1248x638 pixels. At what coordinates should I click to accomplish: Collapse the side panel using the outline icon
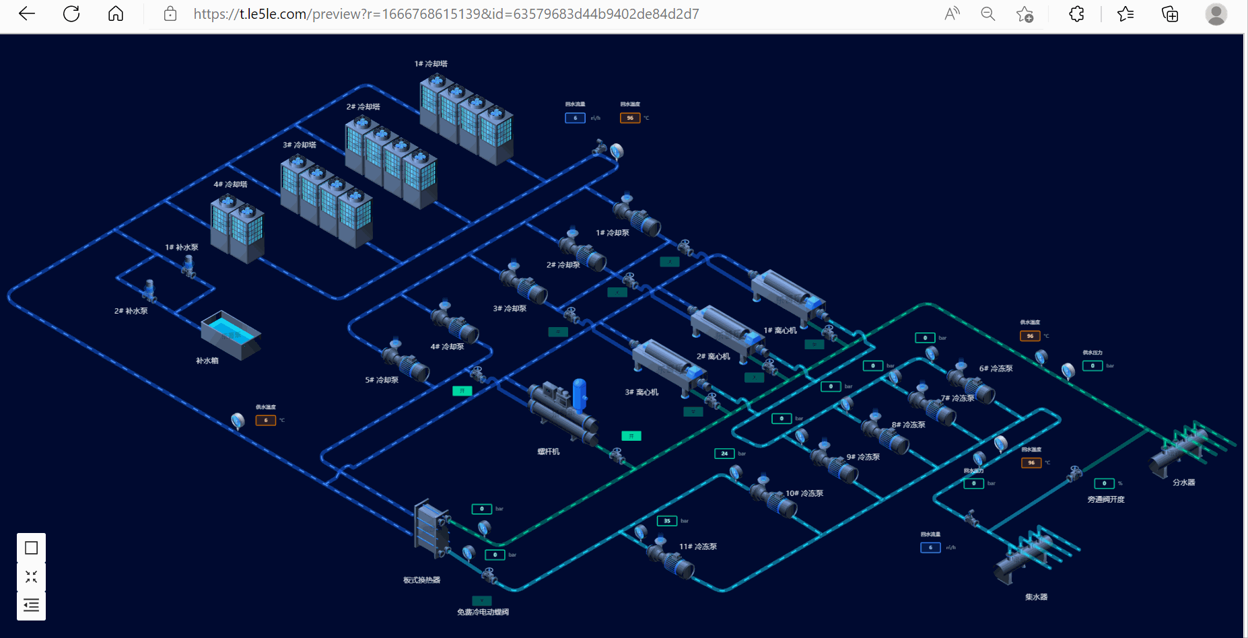(31, 605)
